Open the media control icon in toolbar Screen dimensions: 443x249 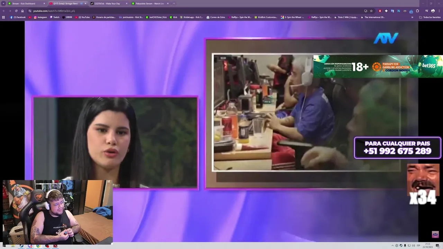(x=426, y=11)
